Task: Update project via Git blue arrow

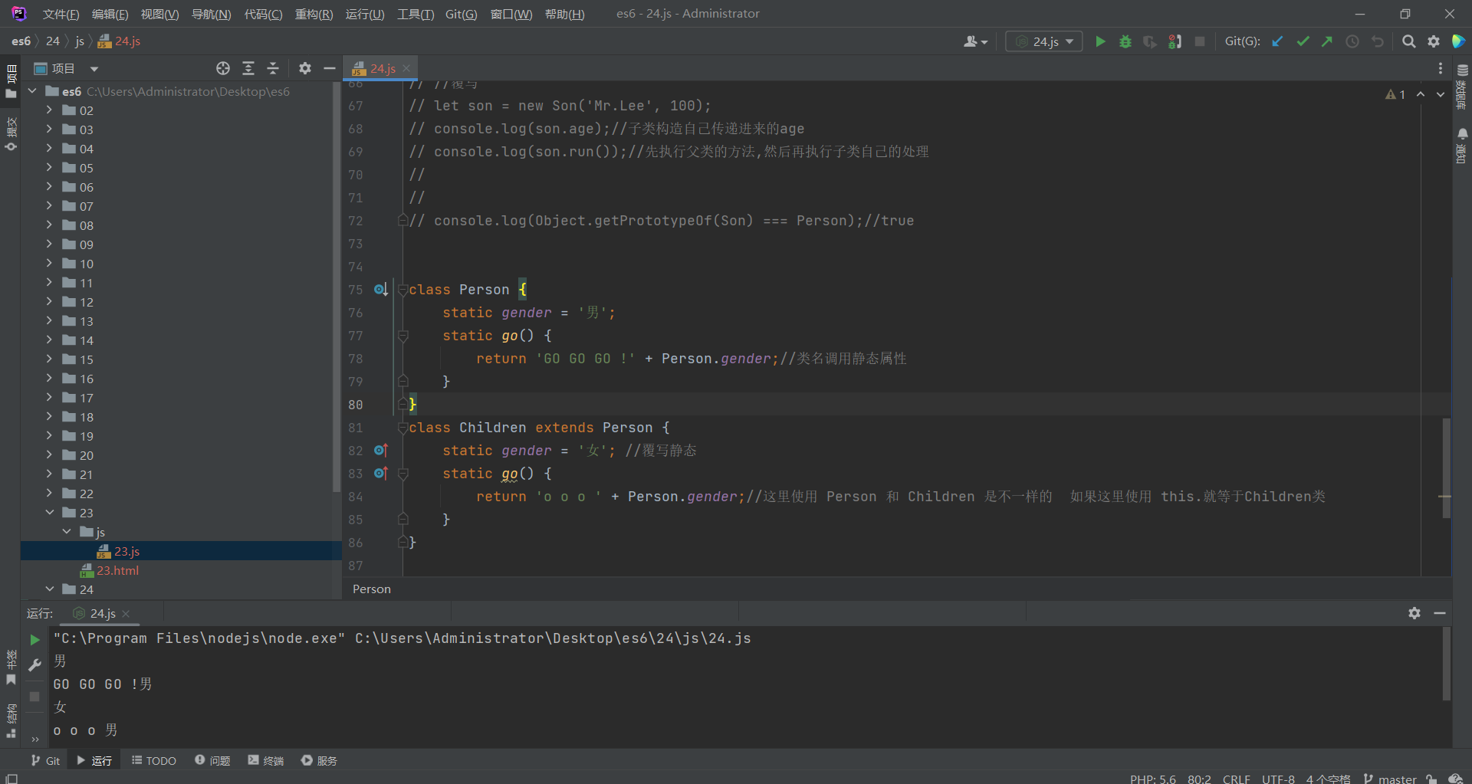Action: click(1277, 41)
